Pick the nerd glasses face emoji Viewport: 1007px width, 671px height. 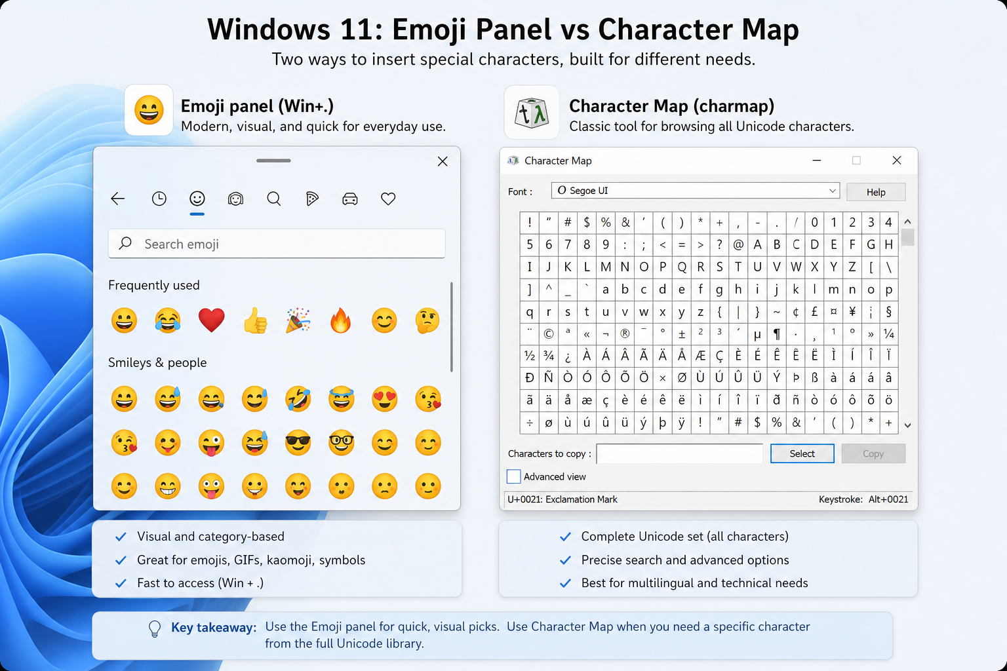point(342,442)
